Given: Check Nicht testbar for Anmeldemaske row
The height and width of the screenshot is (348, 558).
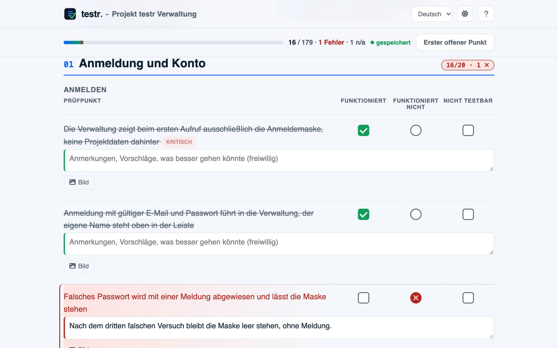Looking at the screenshot, I should coord(468,130).
